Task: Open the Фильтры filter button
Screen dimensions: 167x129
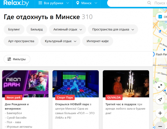Action: click(x=17, y=59)
